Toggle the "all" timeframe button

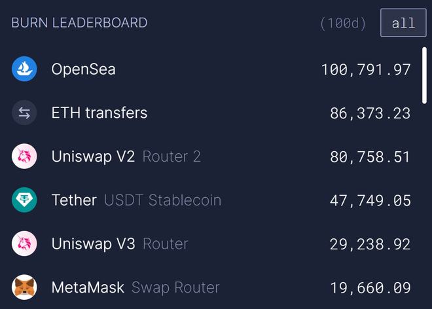click(x=403, y=23)
